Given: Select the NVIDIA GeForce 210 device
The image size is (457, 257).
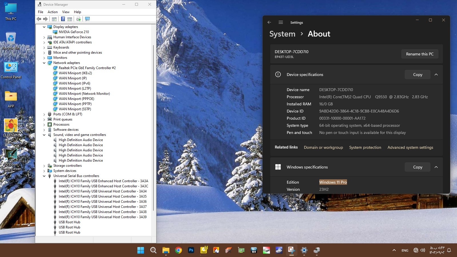Looking at the screenshot, I should [74, 32].
